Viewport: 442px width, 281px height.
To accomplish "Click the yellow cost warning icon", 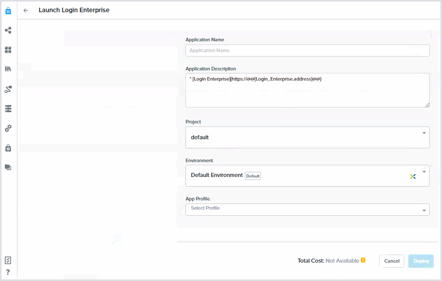I will pos(363,261).
